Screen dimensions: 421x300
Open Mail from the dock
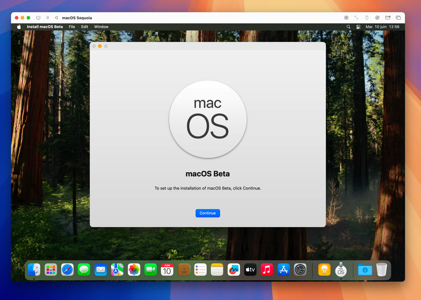pos(101,270)
